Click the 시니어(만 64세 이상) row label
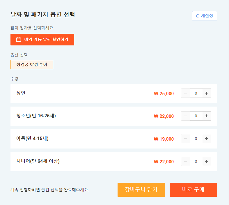Viewport: 229px width, 205px height. point(38,161)
